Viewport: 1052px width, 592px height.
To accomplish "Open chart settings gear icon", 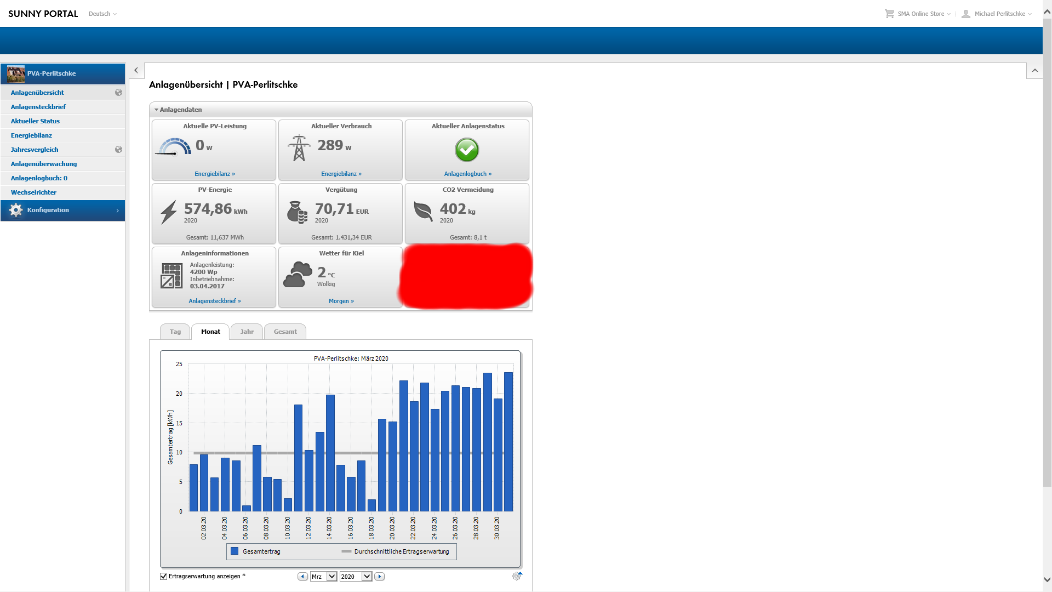I will 517,576.
